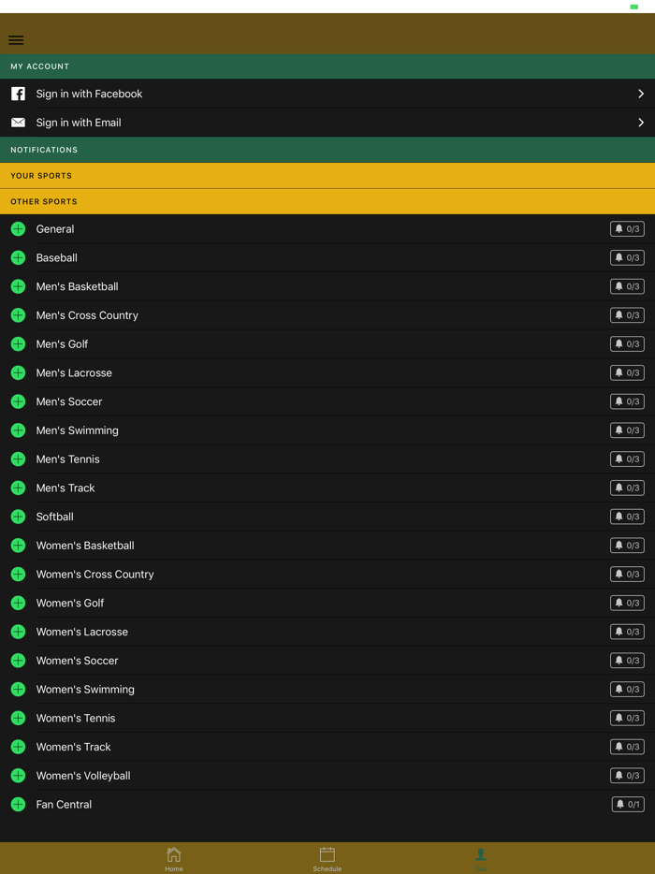The height and width of the screenshot is (874, 655).
Task: Select the Men's Lacrosse row label
Action: pyautogui.click(x=74, y=372)
